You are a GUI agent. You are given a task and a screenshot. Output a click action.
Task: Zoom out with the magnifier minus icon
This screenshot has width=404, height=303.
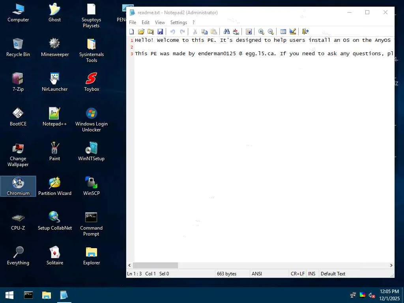pos(271,32)
